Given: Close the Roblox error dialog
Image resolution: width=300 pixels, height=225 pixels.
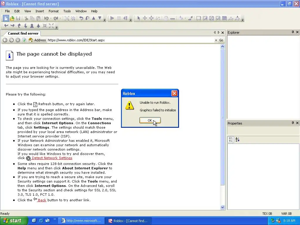Looking at the screenshot, I should coord(174,93).
